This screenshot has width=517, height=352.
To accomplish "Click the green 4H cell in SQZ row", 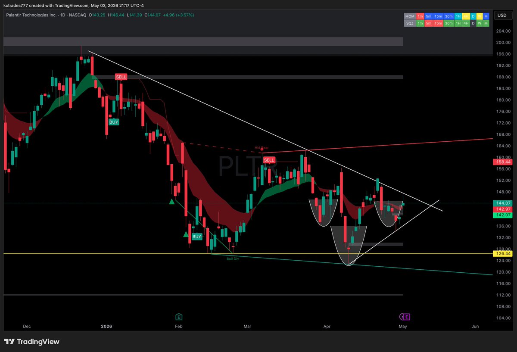I will (x=466, y=23).
